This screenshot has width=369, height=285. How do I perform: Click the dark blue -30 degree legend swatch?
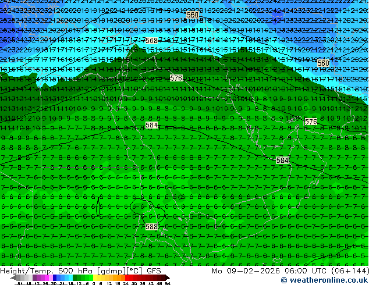[55, 277]
